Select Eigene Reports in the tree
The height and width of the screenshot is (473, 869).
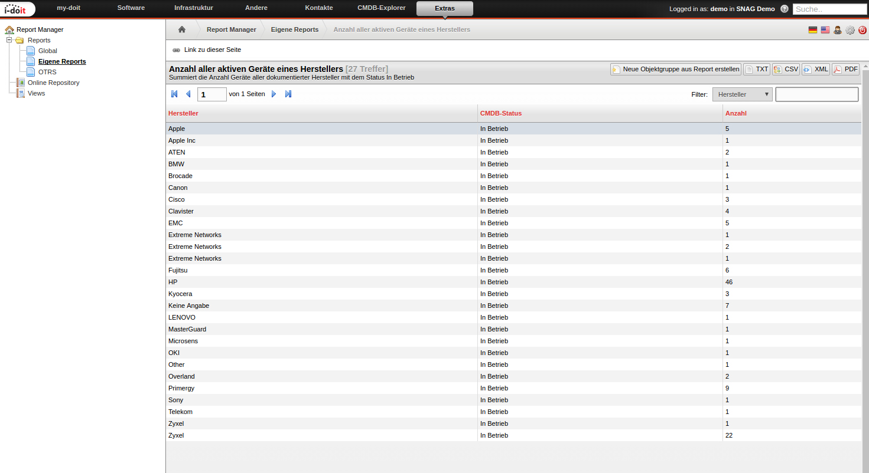pyautogui.click(x=62, y=61)
